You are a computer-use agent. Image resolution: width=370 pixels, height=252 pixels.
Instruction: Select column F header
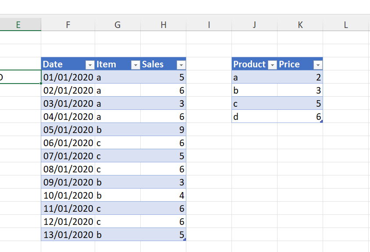click(x=68, y=25)
